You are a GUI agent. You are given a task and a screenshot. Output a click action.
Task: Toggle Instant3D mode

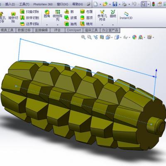126,15
